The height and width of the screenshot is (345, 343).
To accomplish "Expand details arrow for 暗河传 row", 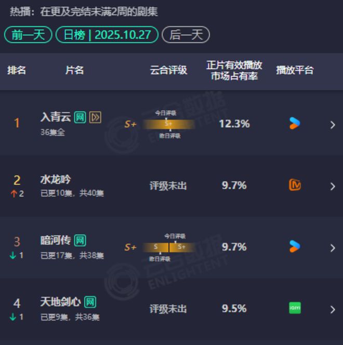I will [333, 248].
